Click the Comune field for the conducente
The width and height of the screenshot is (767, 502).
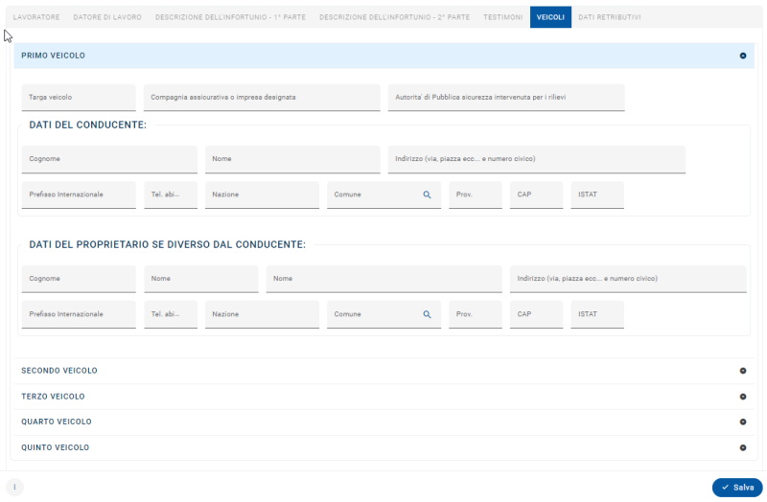384,194
